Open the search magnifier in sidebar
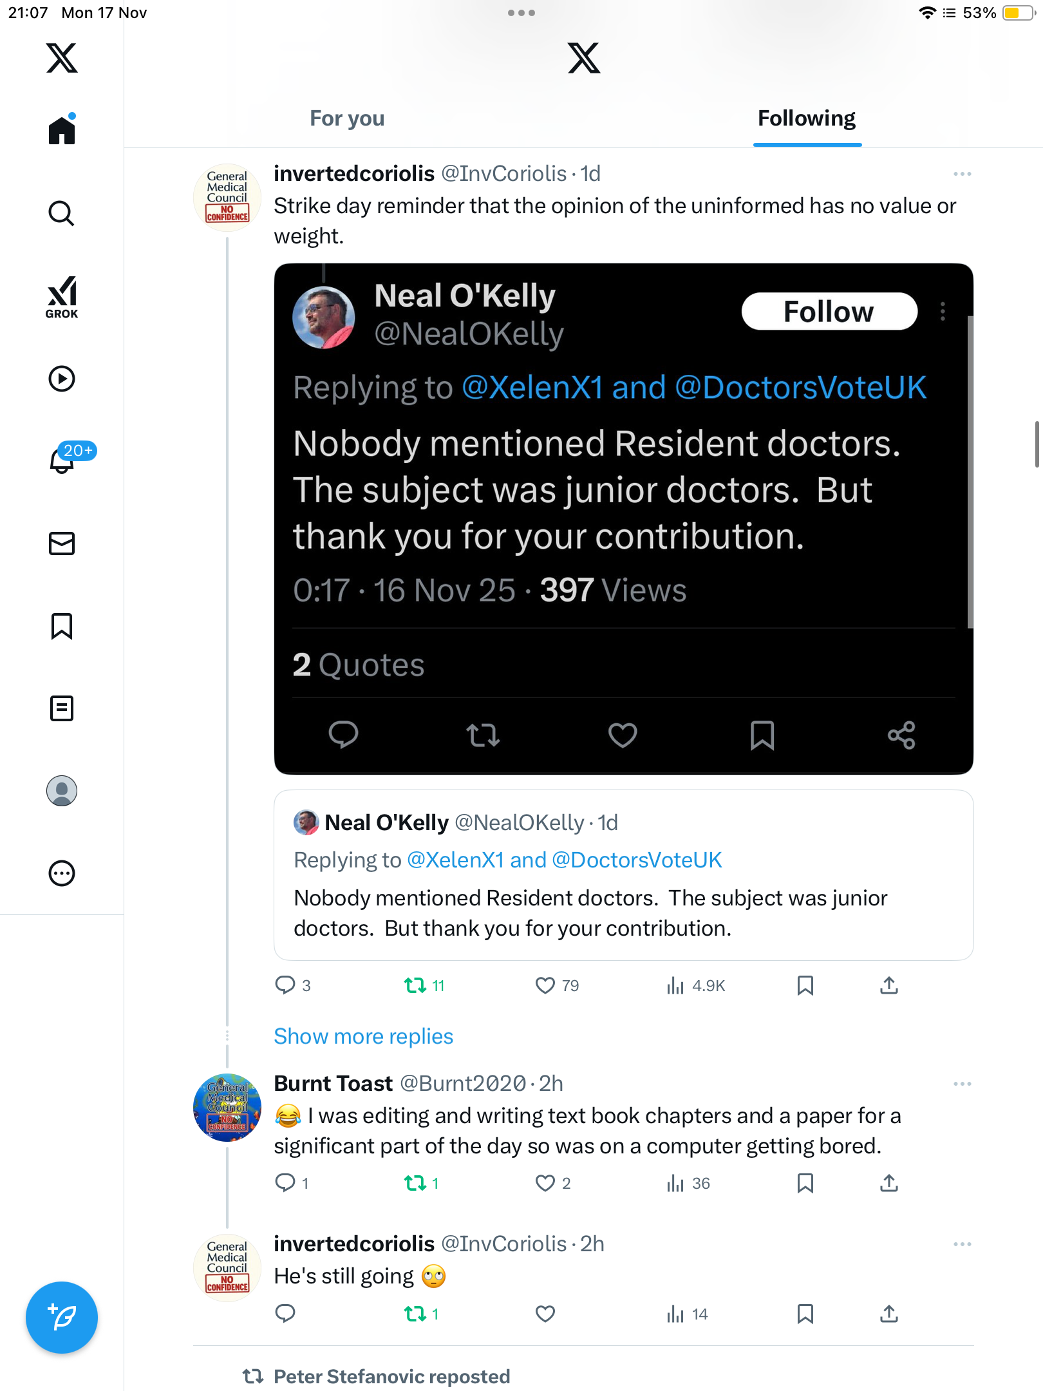 [x=62, y=213]
